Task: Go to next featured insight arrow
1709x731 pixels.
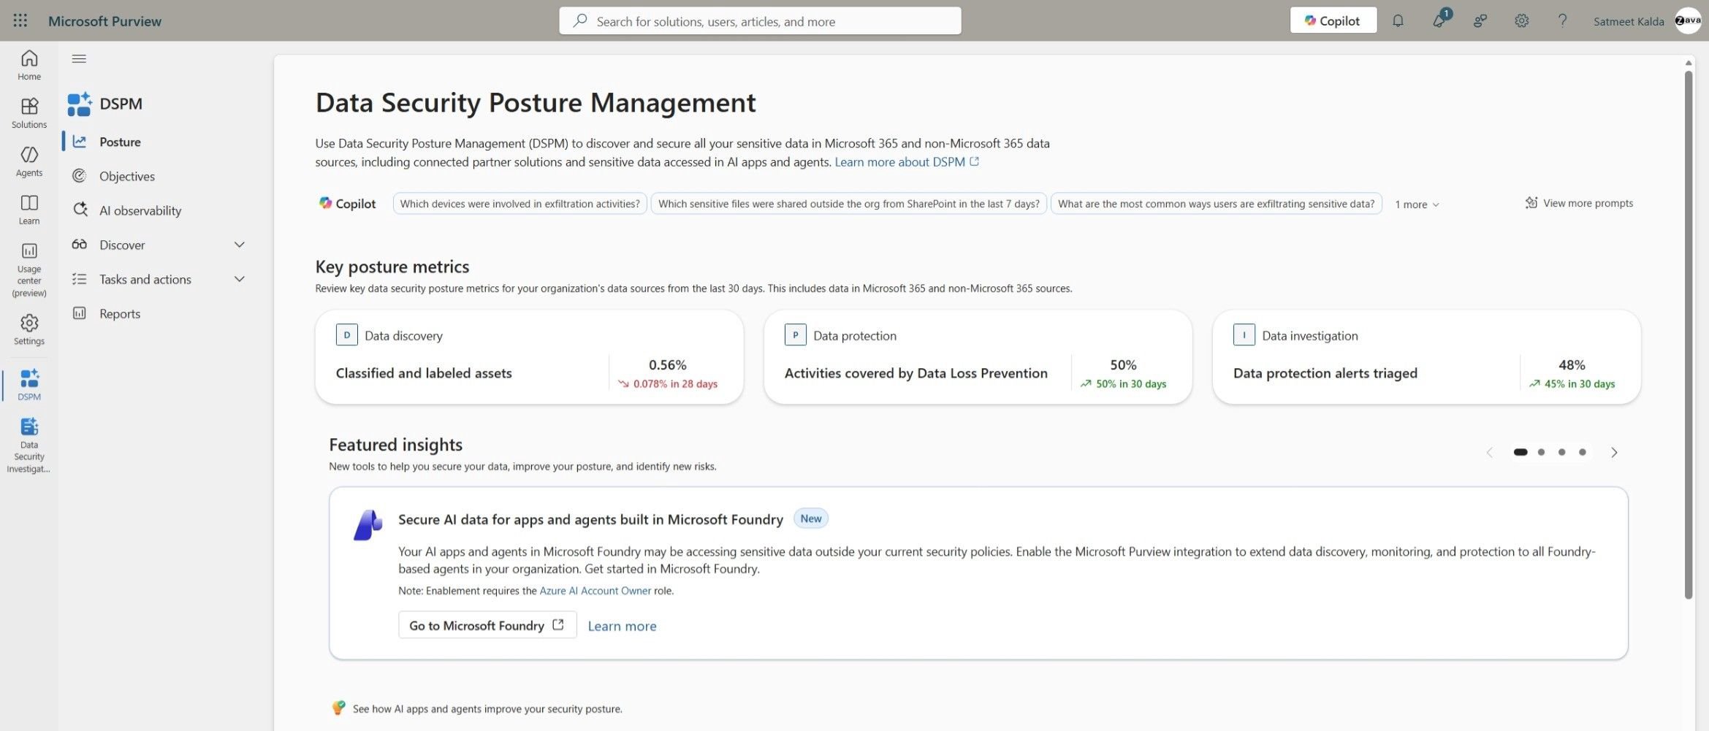Action: pyautogui.click(x=1614, y=453)
